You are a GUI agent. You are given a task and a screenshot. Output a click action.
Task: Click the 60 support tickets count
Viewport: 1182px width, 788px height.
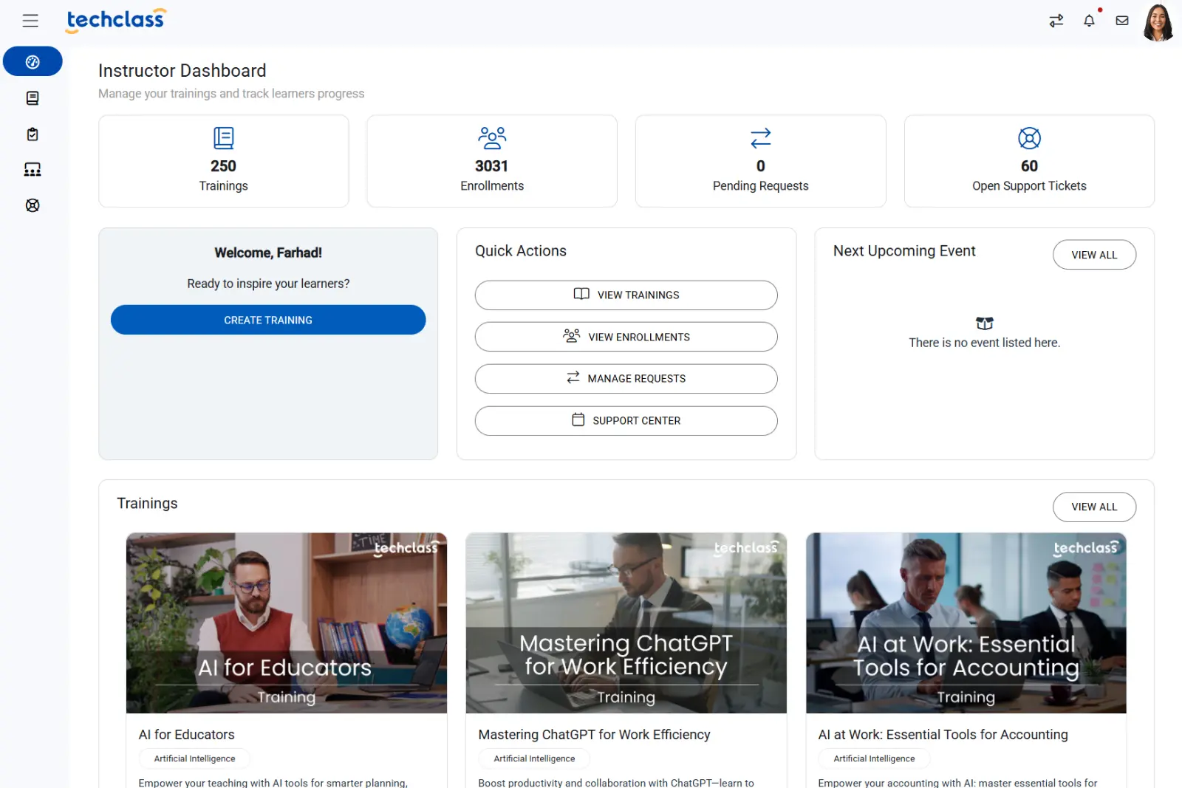pyautogui.click(x=1029, y=166)
